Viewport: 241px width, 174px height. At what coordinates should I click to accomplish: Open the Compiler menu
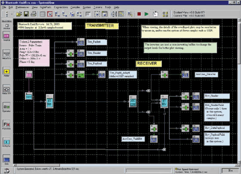point(75,7)
